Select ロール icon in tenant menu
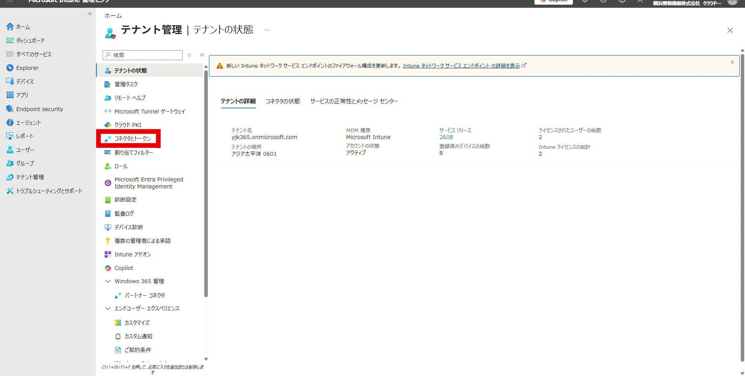 [x=108, y=166]
